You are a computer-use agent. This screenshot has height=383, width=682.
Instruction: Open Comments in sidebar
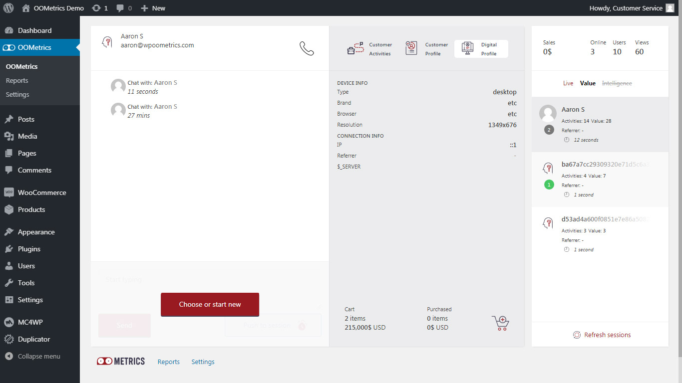[40, 170]
